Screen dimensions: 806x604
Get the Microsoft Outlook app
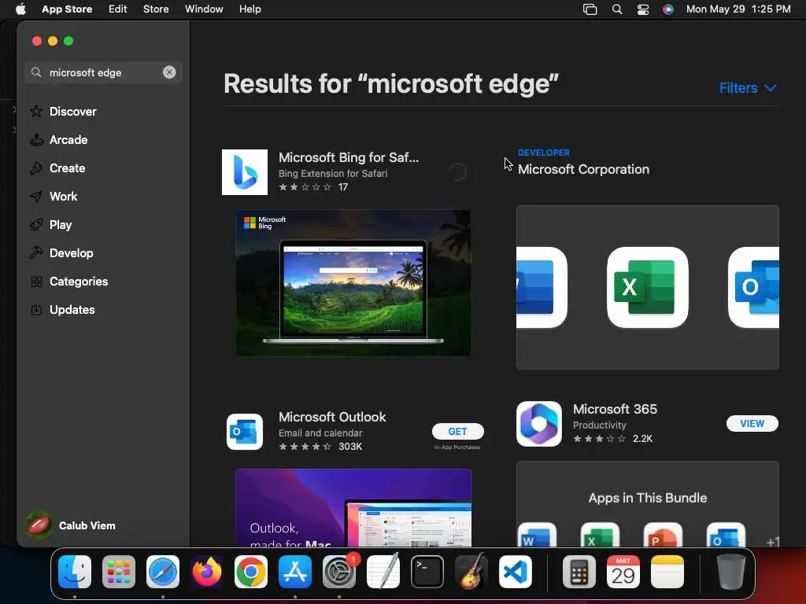click(457, 432)
